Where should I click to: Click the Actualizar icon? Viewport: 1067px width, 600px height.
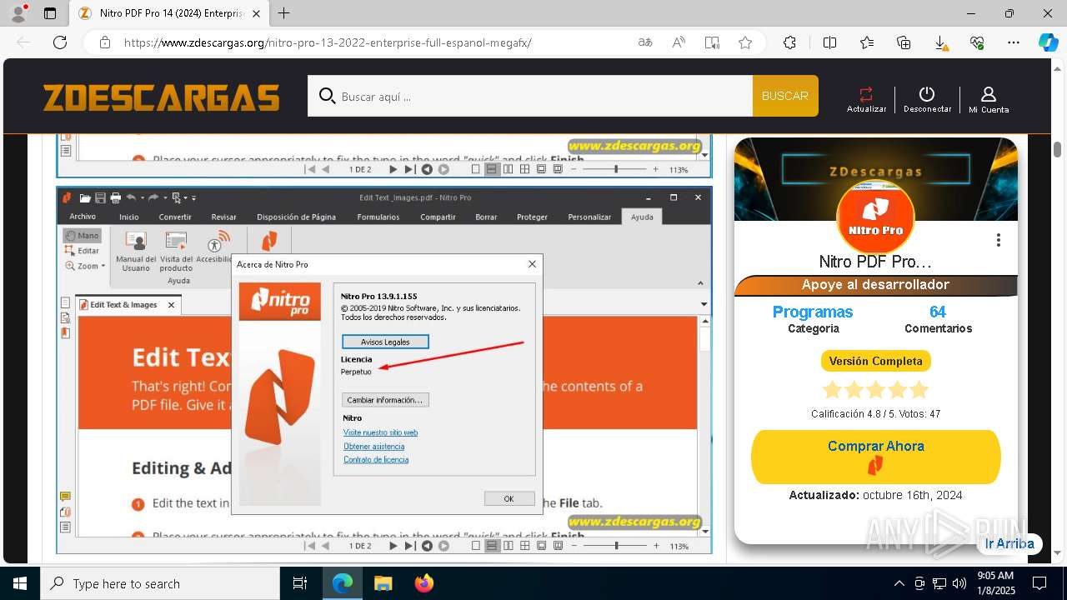pyautogui.click(x=866, y=99)
